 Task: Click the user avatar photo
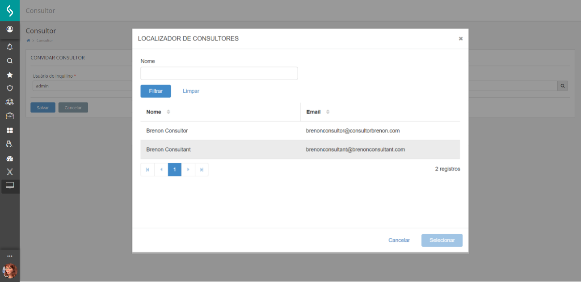point(10,271)
